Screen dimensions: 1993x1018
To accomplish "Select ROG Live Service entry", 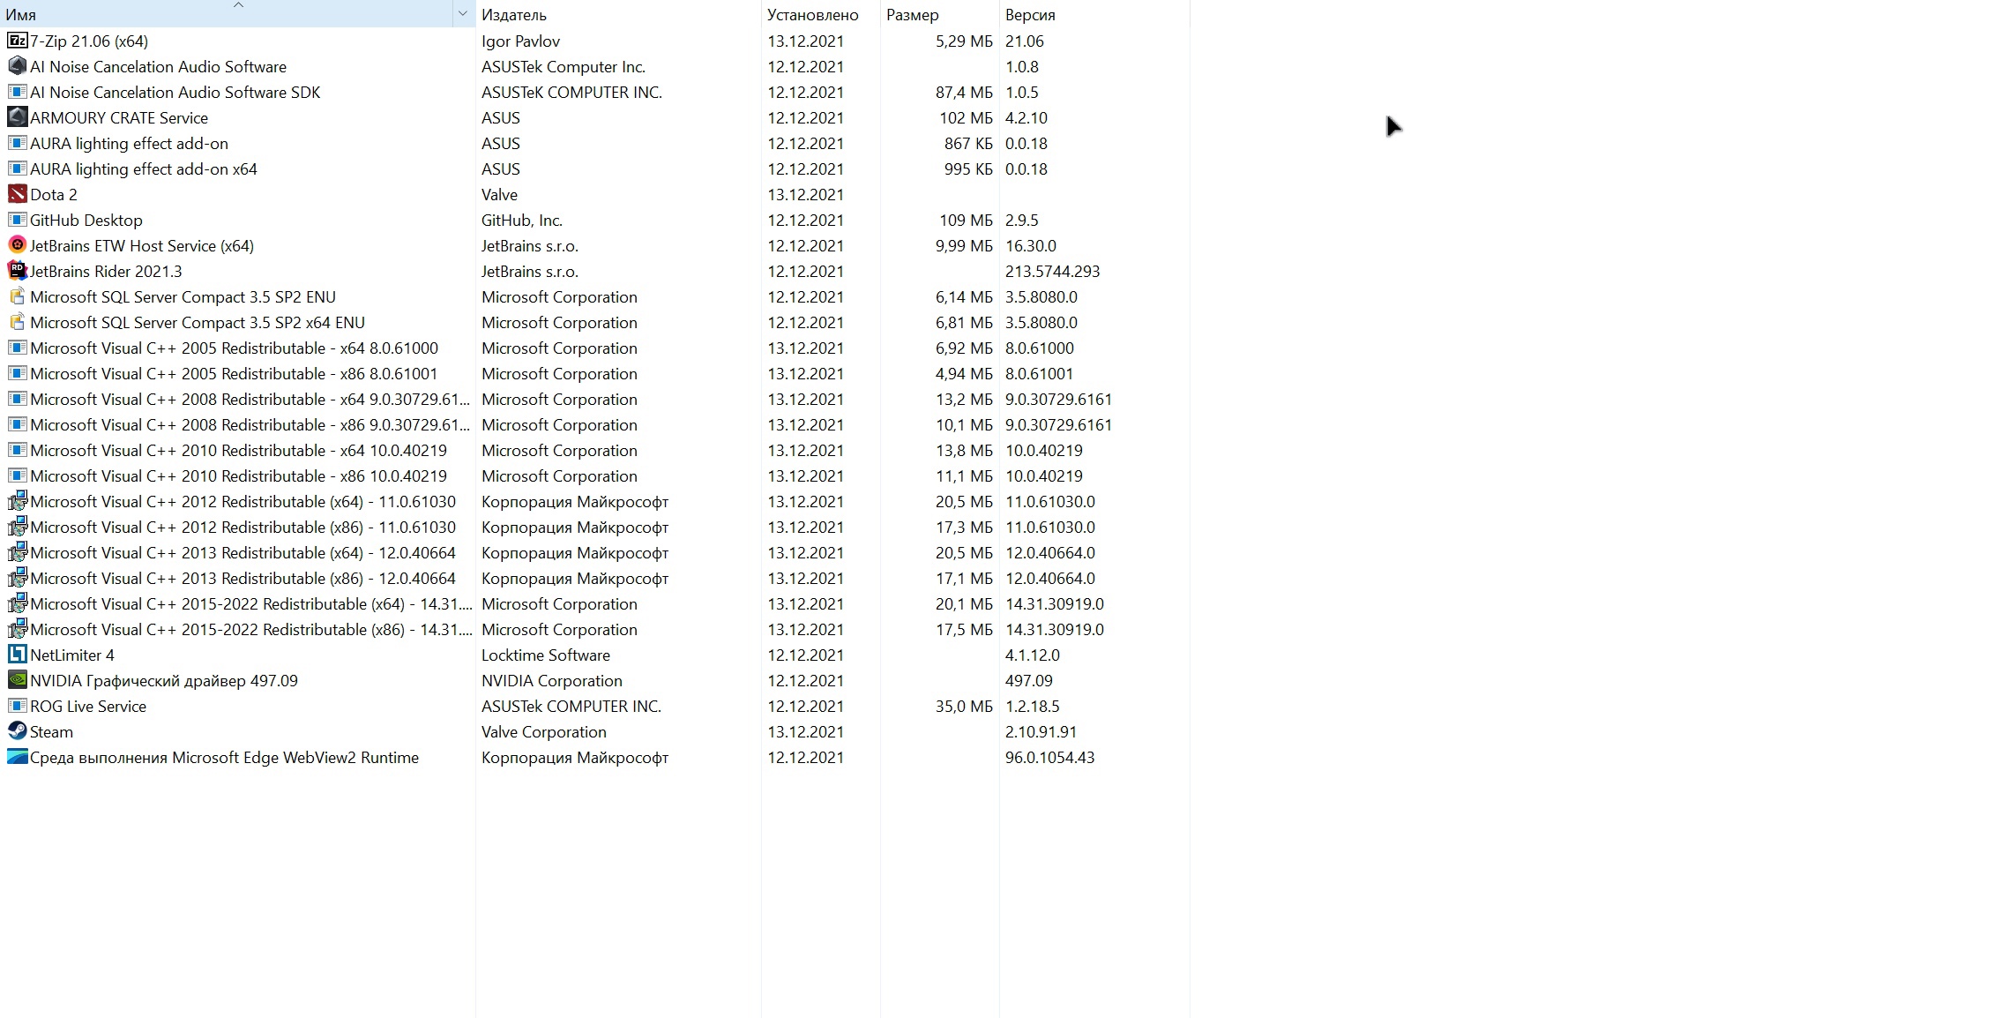I will [x=88, y=705].
